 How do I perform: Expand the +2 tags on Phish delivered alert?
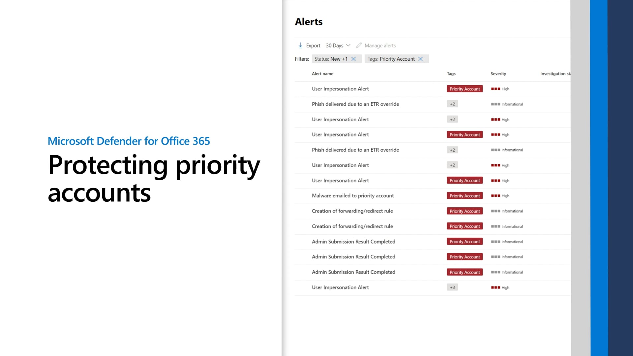(x=452, y=104)
